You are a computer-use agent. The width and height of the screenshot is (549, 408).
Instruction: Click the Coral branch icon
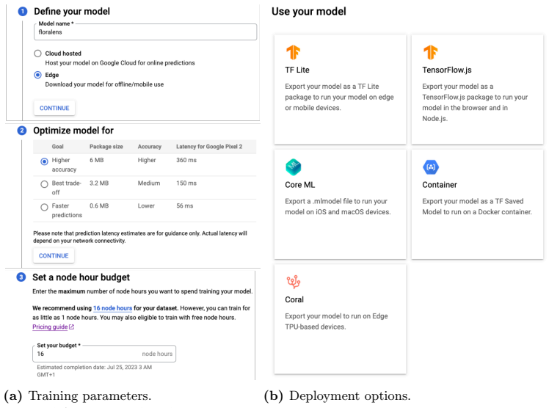pos(294,282)
